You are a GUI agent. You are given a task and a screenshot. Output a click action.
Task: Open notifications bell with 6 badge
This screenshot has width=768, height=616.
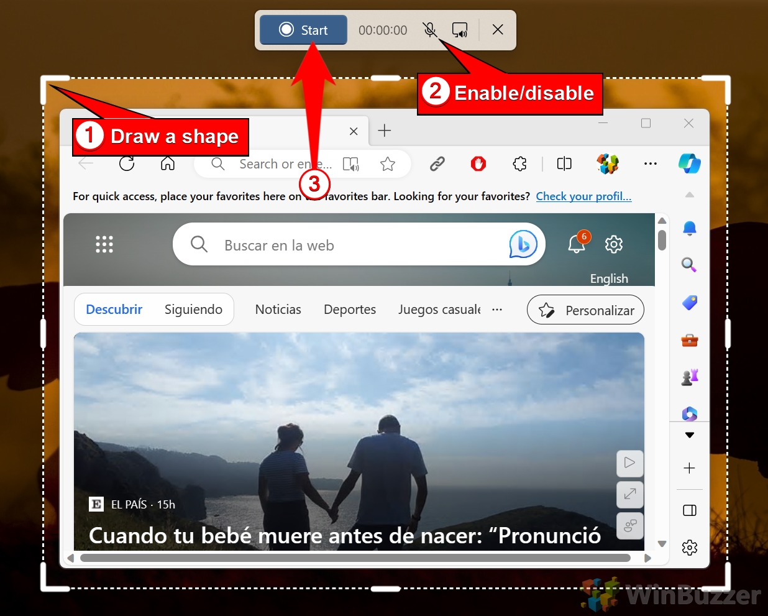[578, 243]
